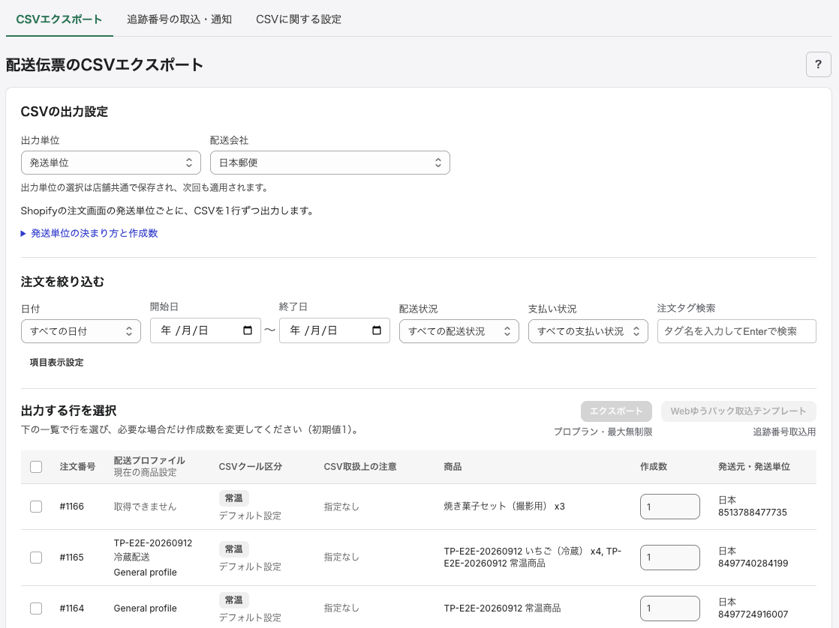Click the エクスポート button
Screen dimensions: 839x628
click(x=616, y=411)
